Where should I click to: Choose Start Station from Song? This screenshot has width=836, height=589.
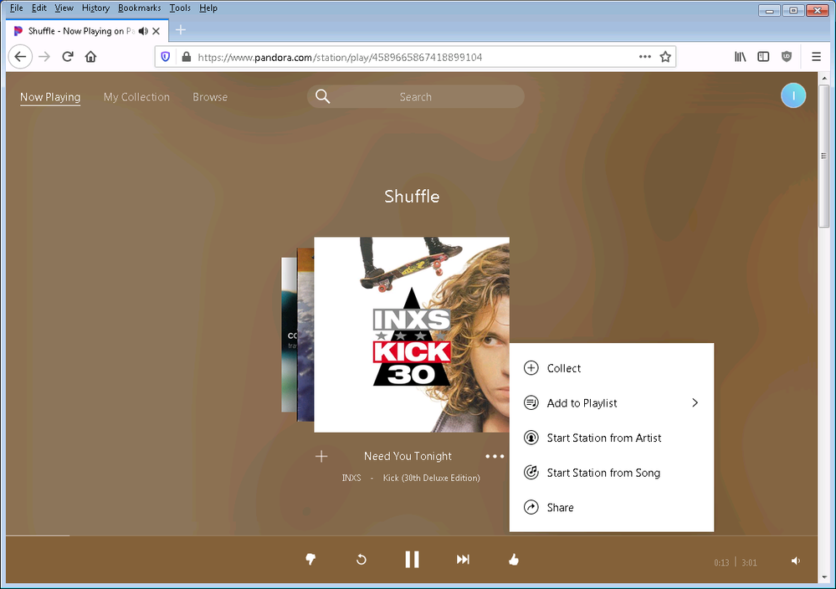603,473
